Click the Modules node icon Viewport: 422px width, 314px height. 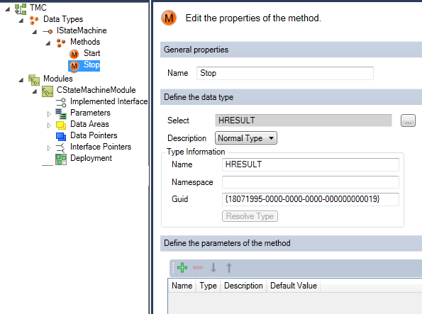click(34, 79)
